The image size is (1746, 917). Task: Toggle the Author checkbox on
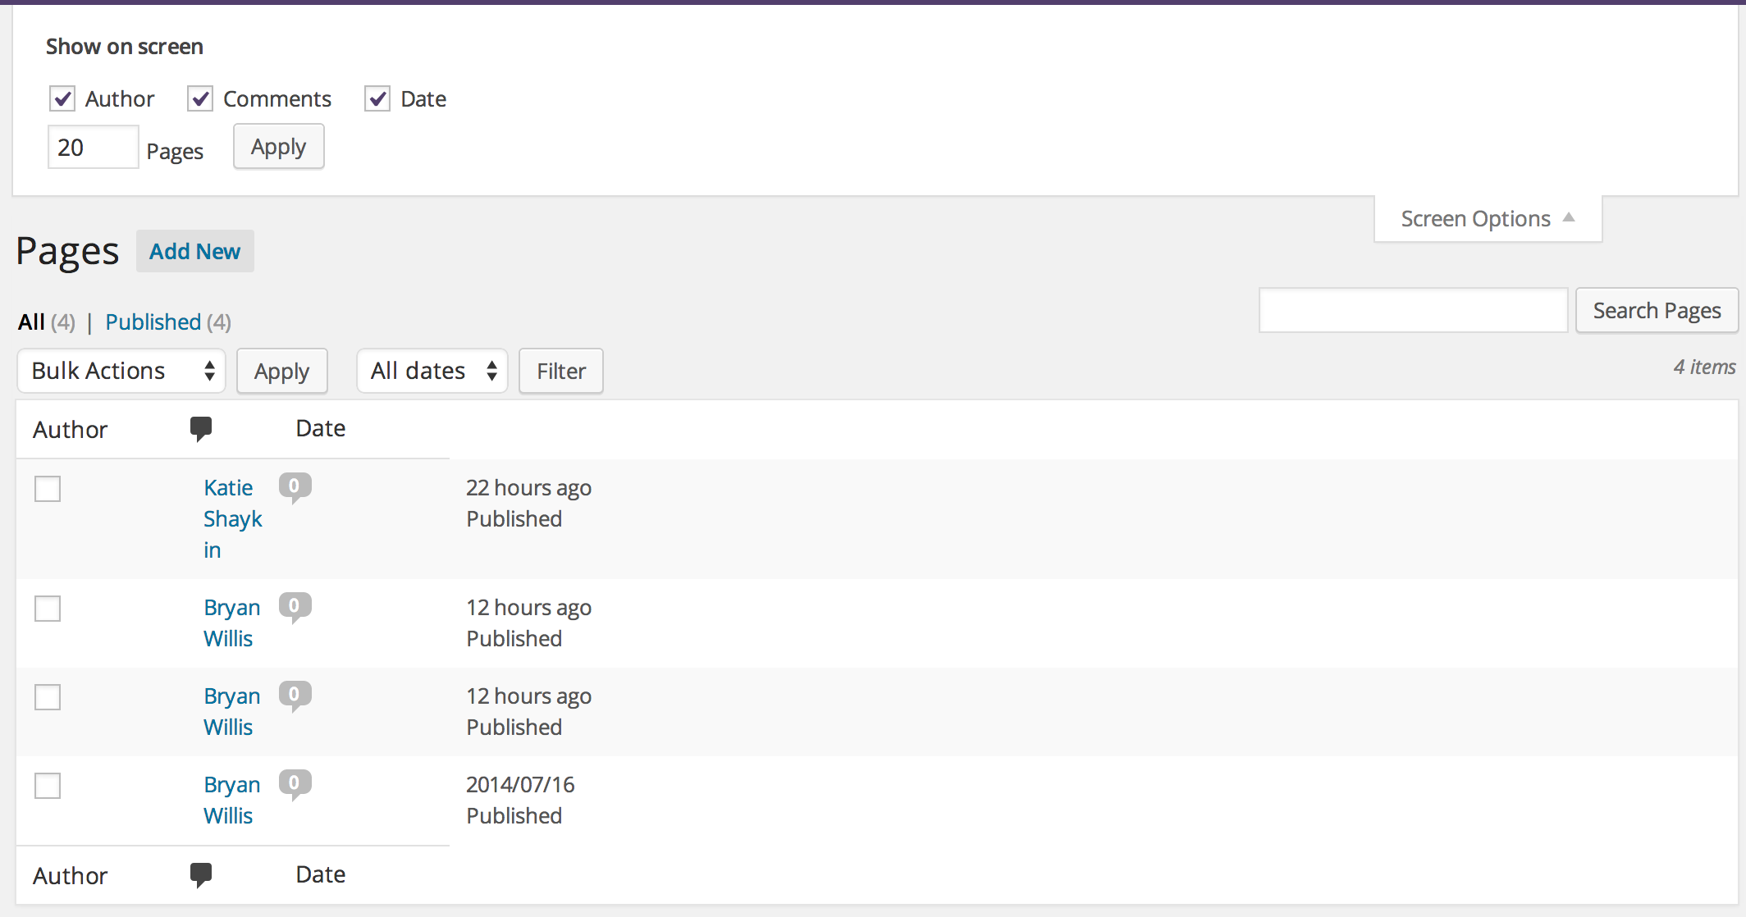pos(62,98)
